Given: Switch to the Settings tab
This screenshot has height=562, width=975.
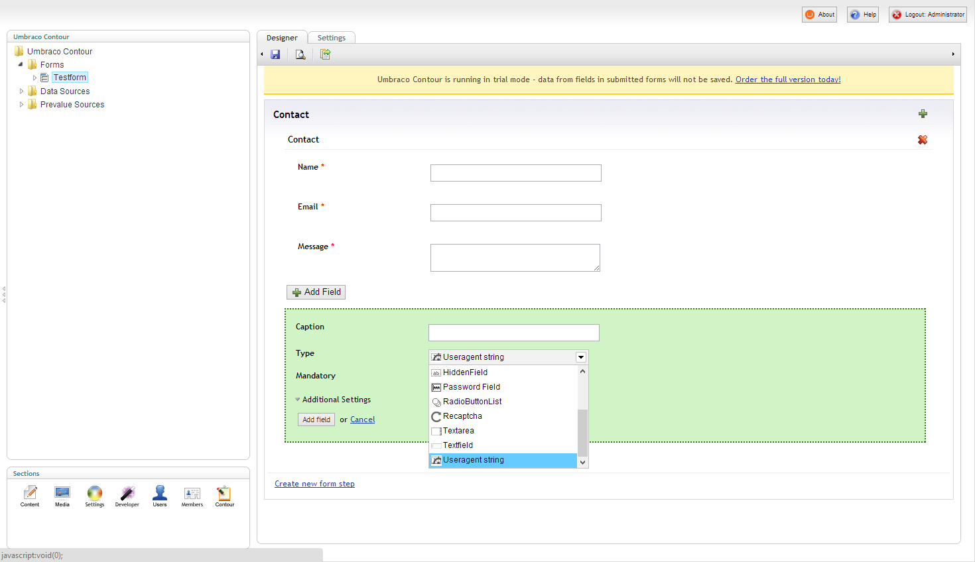Looking at the screenshot, I should [x=332, y=38].
